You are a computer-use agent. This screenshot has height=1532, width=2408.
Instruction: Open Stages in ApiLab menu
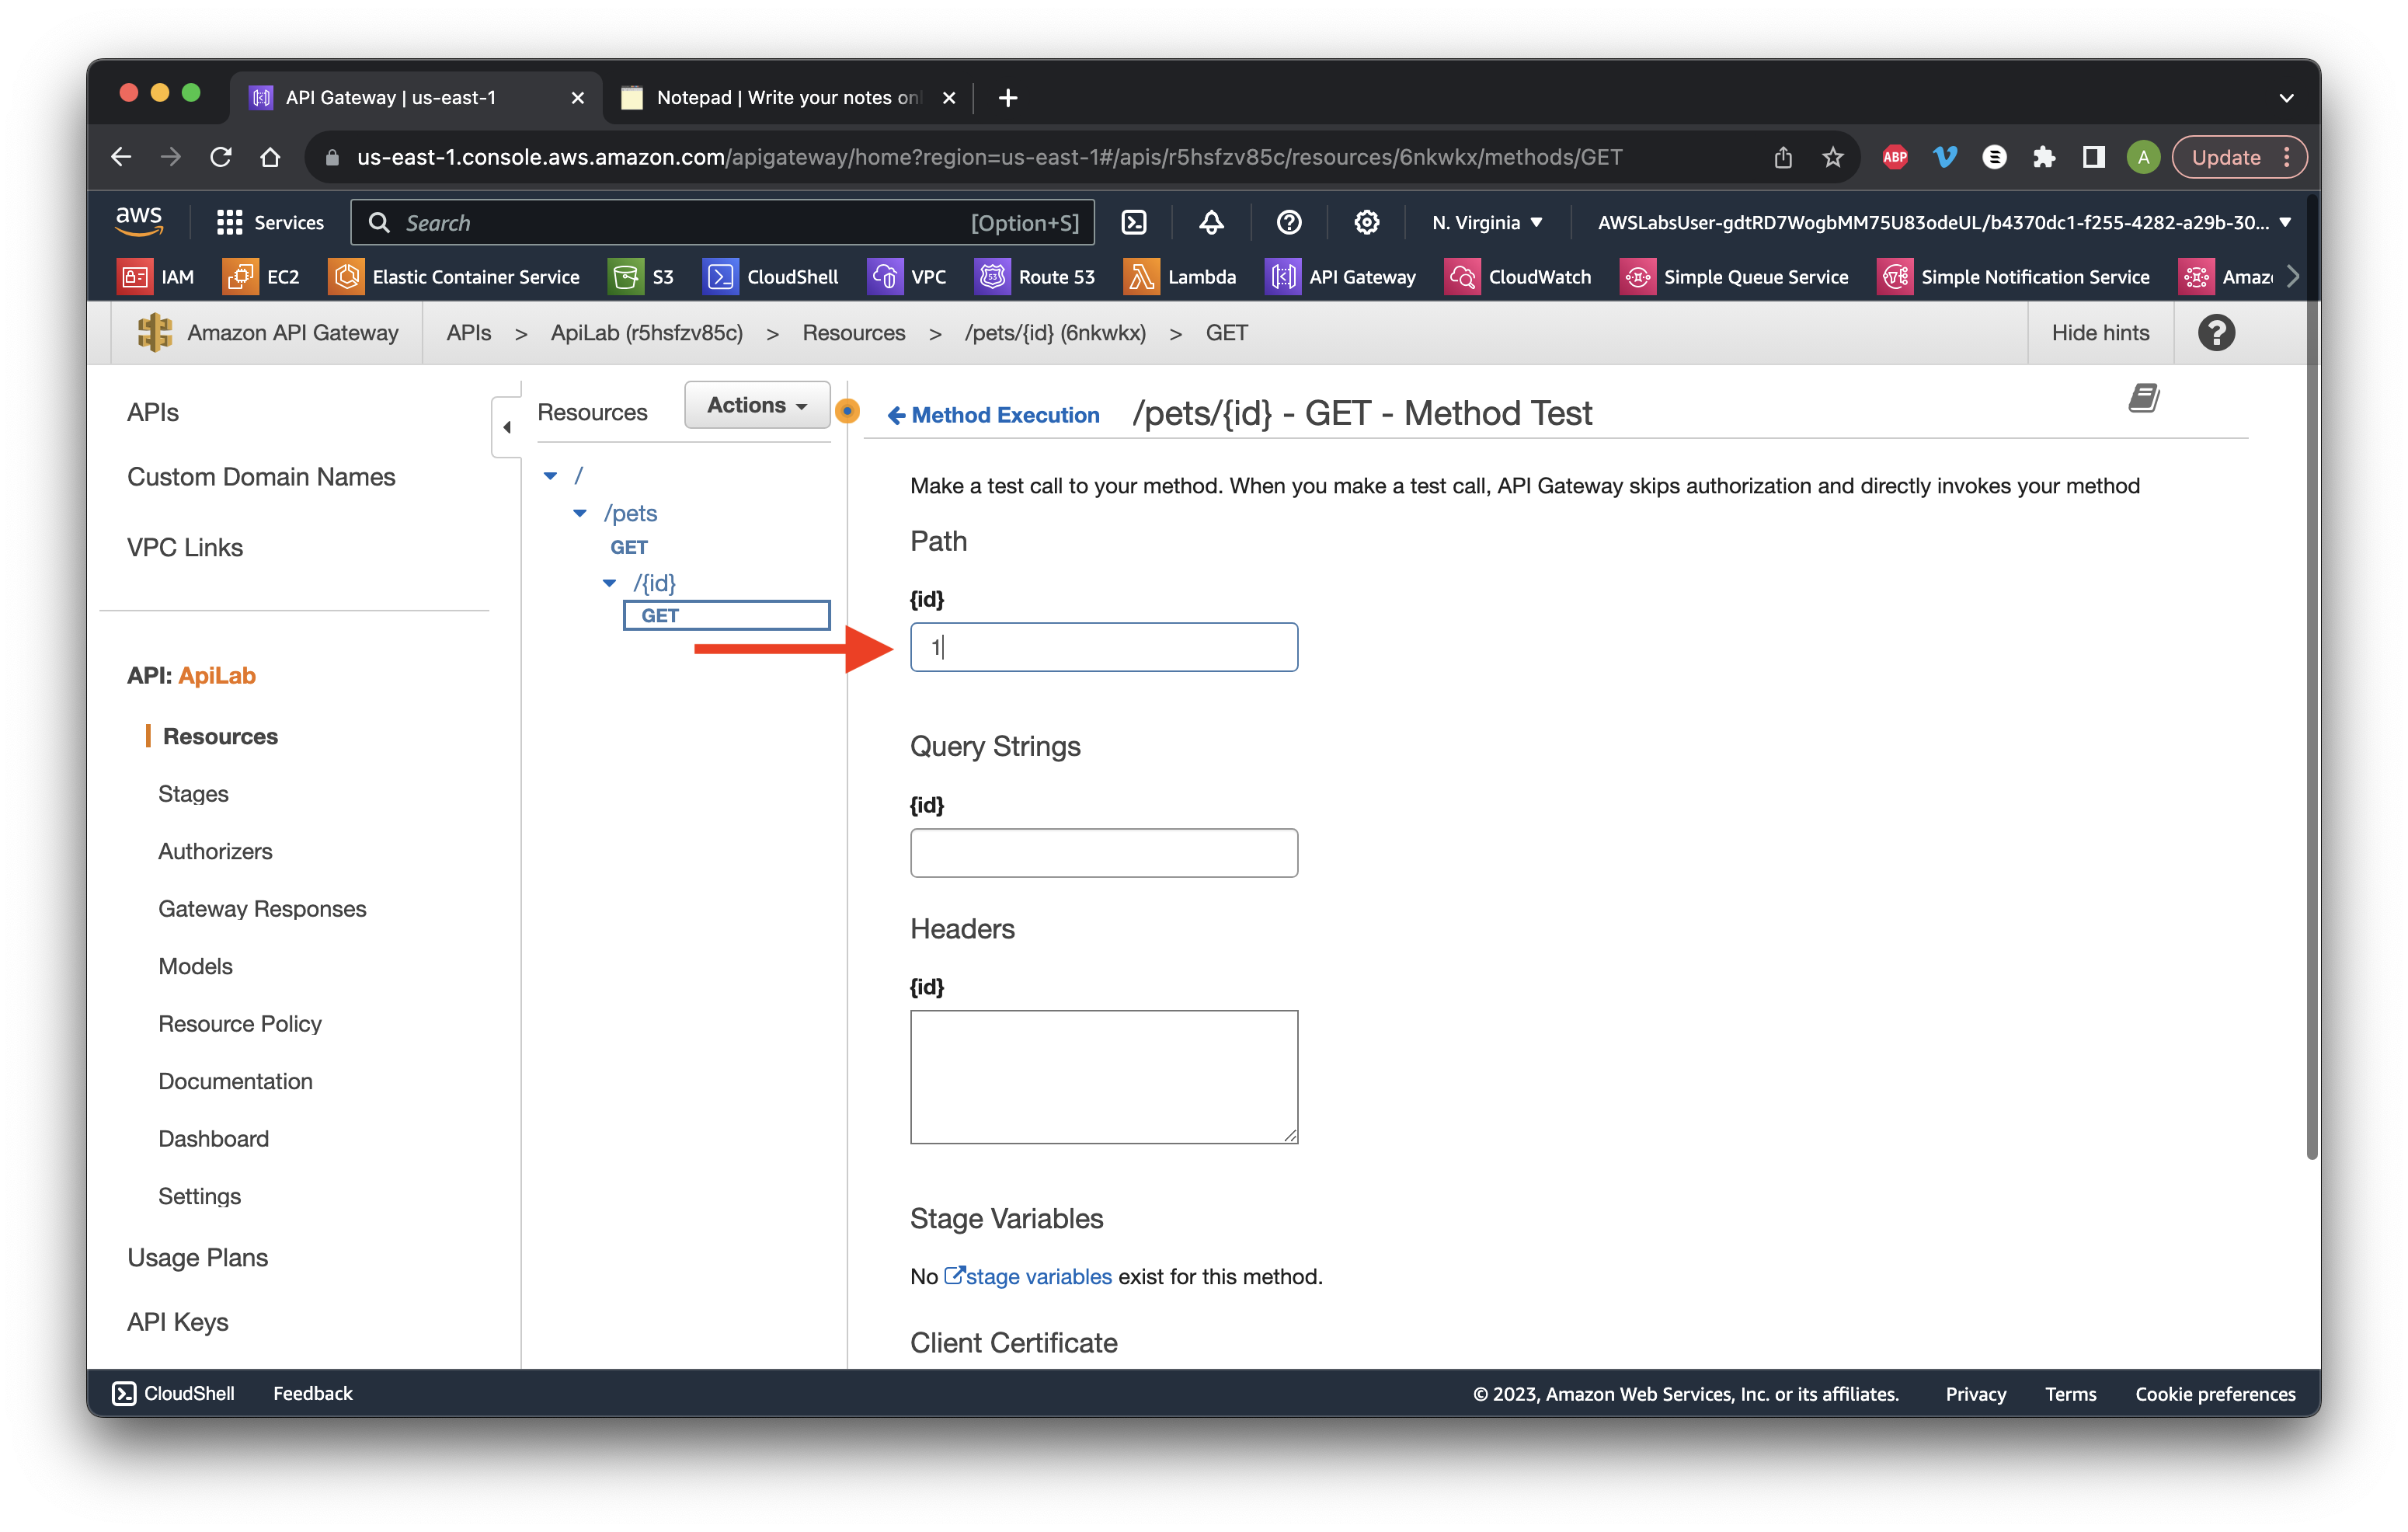[x=193, y=794]
